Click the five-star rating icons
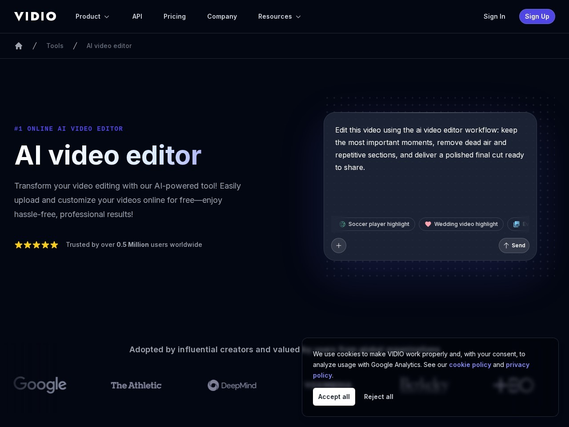This screenshot has height=427, width=569. pos(36,245)
